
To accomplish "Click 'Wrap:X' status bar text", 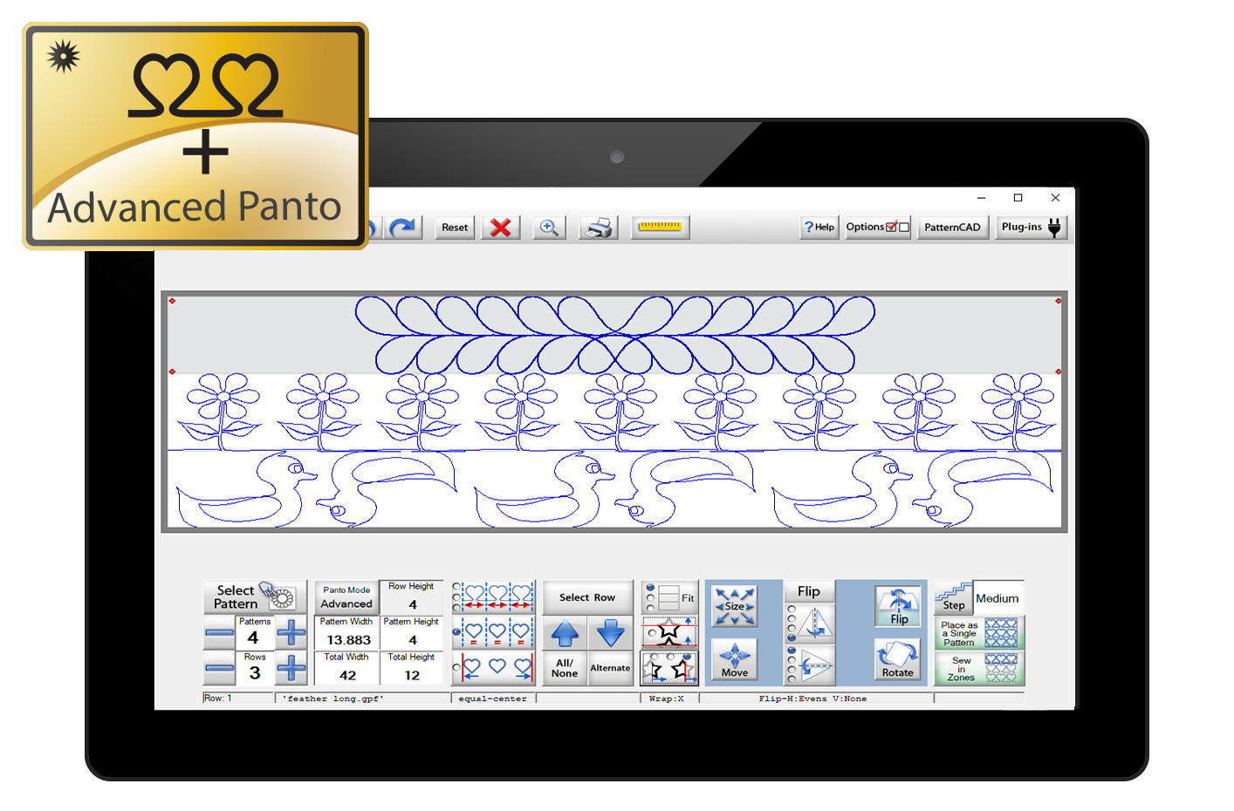I will click(x=667, y=699).
